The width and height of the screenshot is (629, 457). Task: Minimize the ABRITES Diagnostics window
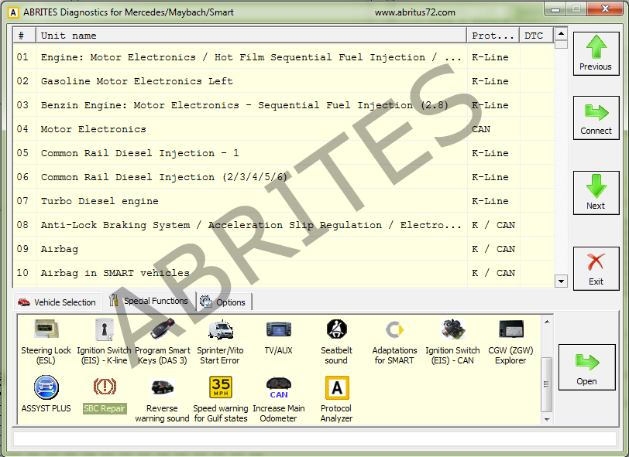click(555, 9)
